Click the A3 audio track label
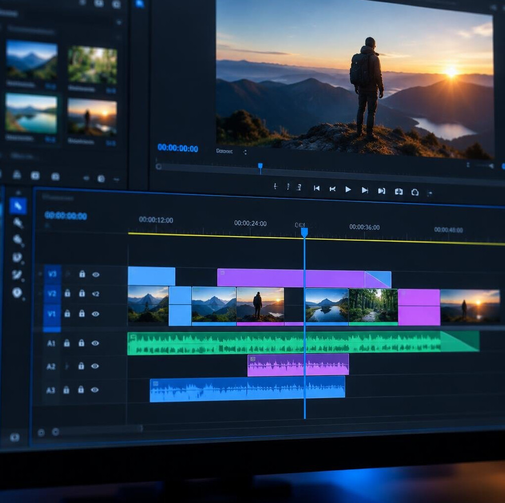The height and width of the screenshot is (503, 505). tap(50, 391)
